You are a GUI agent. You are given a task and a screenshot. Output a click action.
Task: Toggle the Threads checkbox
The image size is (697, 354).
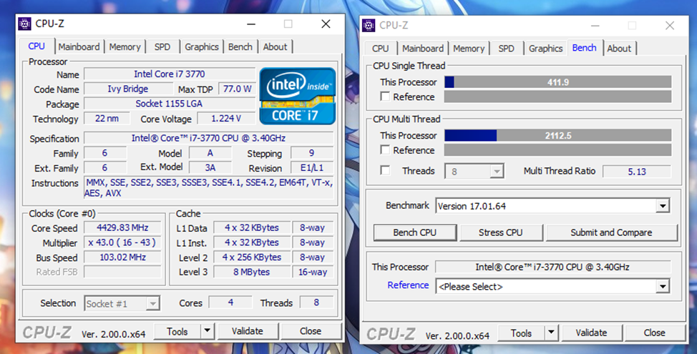click(385, 170)
